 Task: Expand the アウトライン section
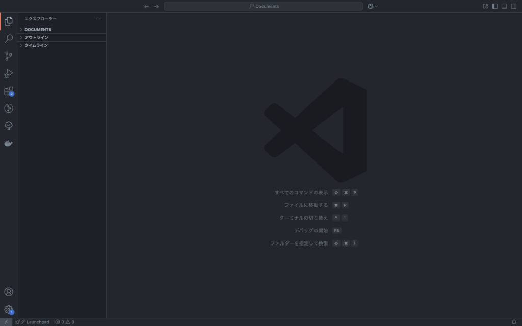click(x=36, y=38)
